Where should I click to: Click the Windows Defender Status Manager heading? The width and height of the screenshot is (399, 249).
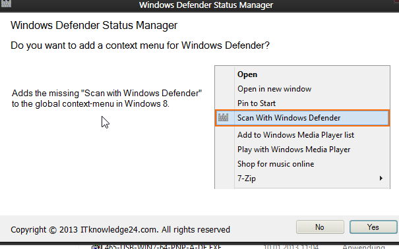click(94, 25)
